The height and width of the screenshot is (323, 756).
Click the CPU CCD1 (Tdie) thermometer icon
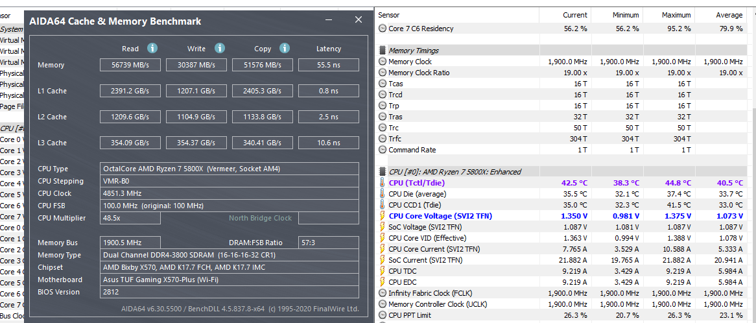[383, 205]
